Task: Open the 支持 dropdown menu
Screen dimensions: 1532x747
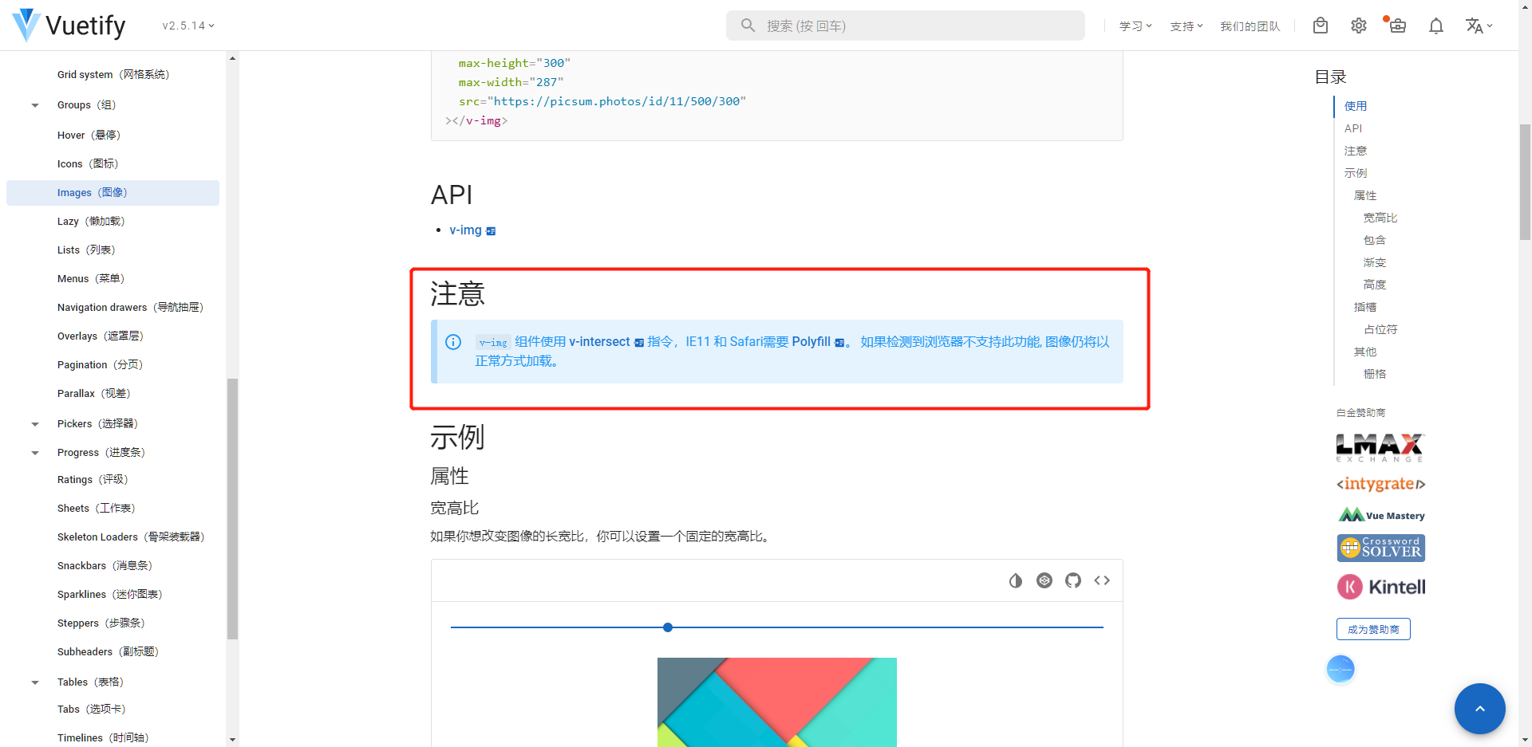Action: point(1187,26)
